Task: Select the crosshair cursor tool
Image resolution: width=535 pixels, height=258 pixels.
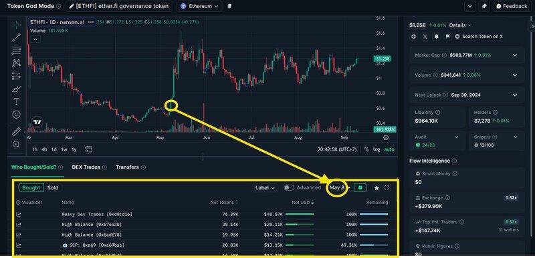Action: pyautogui.click(x=16, y=25)
